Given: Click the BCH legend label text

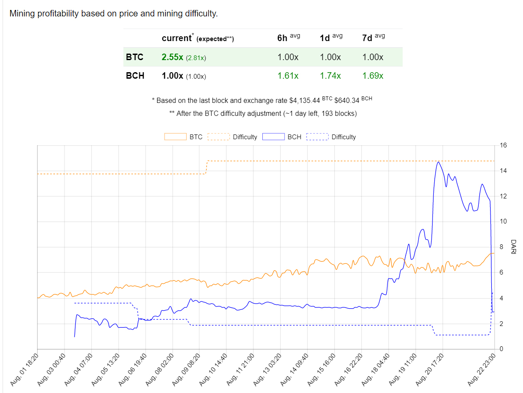Looking at the screenshot, I should [x=294, y=137].
